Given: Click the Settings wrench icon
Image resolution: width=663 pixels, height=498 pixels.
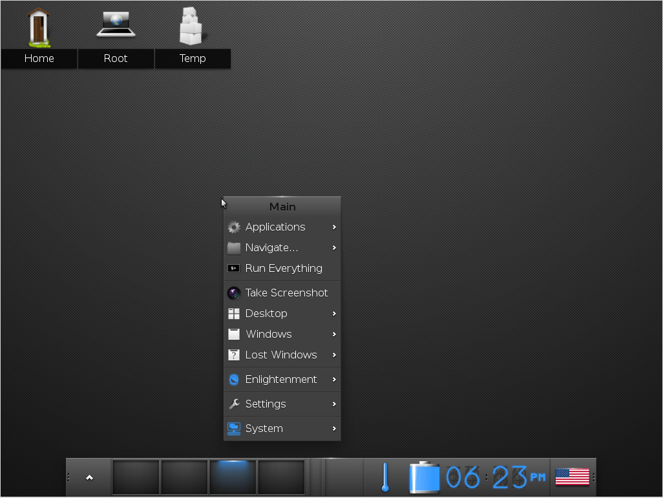Looking at the screenshot, I should click(x=234, y=404).
